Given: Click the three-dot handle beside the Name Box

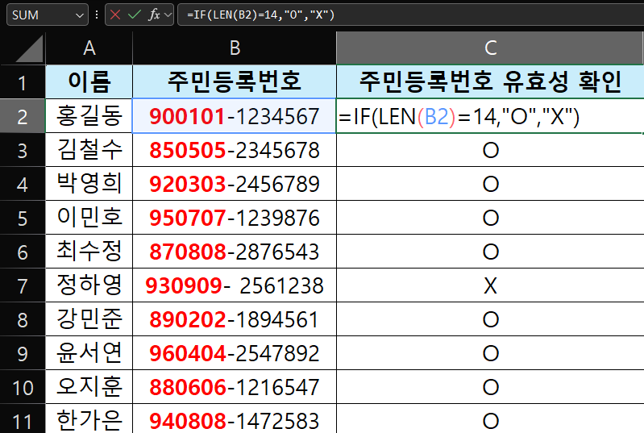Looking at the screenshot, I should click(97, 15).
